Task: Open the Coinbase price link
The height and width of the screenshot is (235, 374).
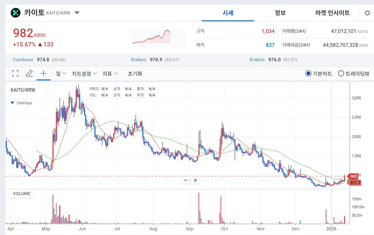Action: [x=23, y=59]
